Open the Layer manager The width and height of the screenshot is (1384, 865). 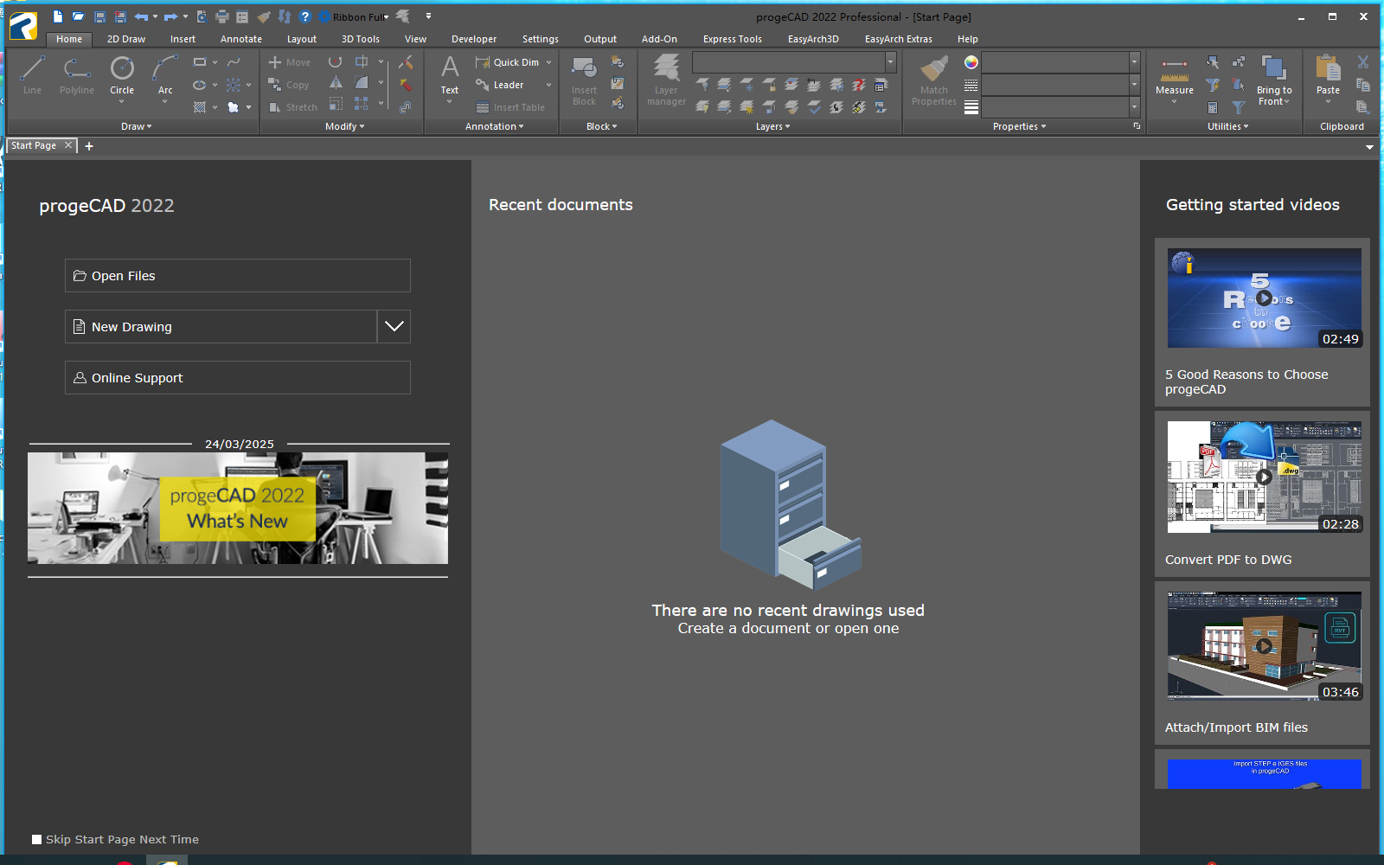click(x=666, y=80)
